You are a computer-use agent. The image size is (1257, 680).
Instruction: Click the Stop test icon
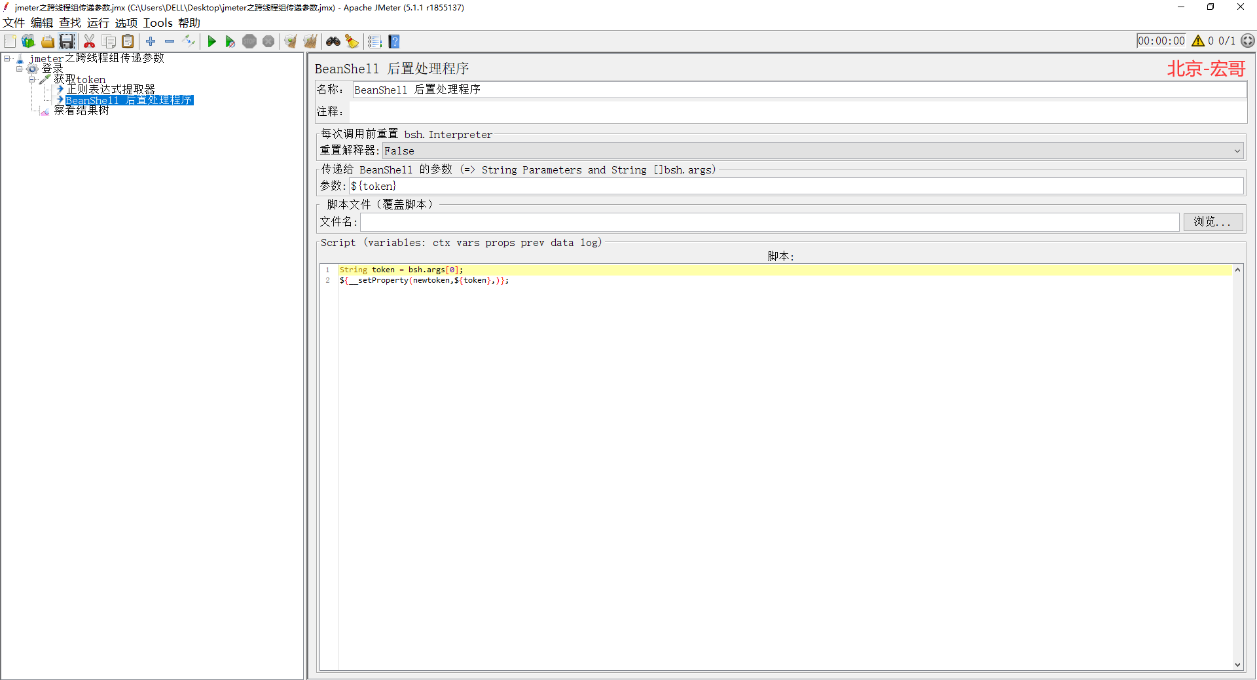point(249,41)
